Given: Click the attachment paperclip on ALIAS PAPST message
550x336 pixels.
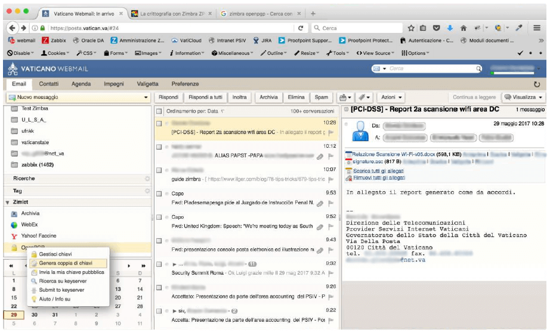Looking at the screenshot, I should pos(320,157).
